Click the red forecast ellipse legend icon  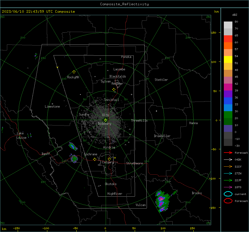(228, 201)
